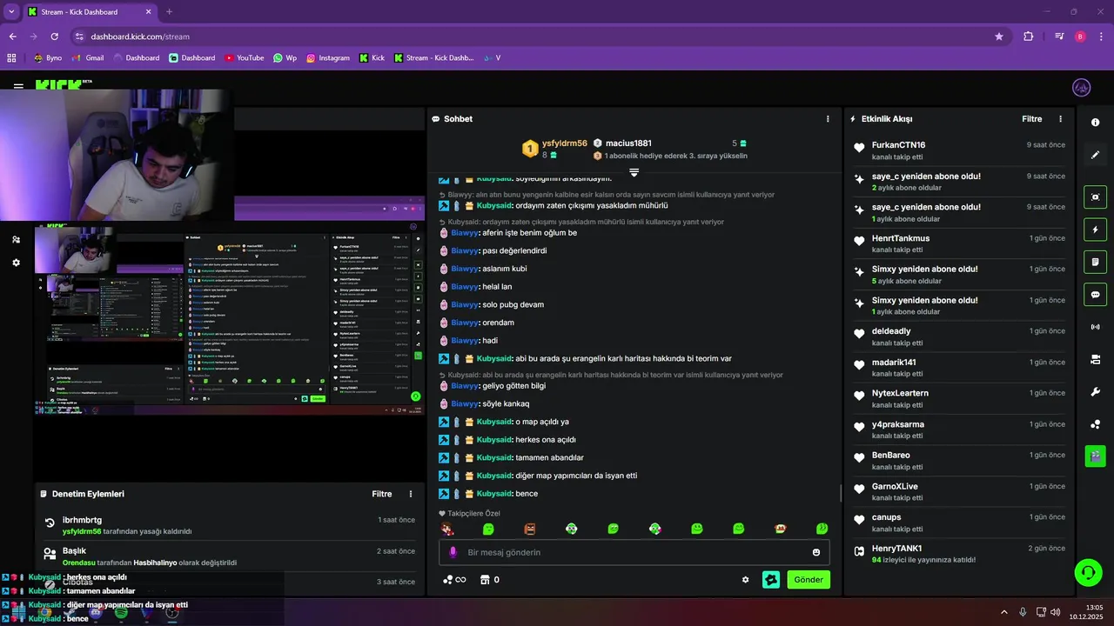Open the camera projector icon in sidebar

[1095, 359]
